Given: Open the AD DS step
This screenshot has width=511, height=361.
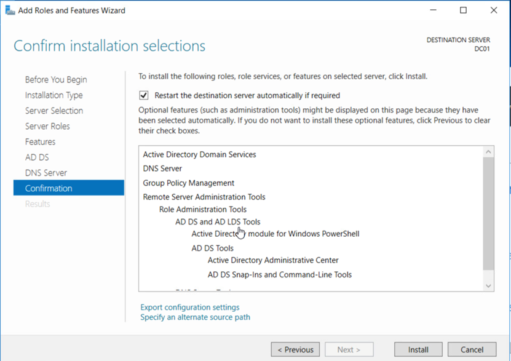Looking at the screenshot, I should 37,157.
